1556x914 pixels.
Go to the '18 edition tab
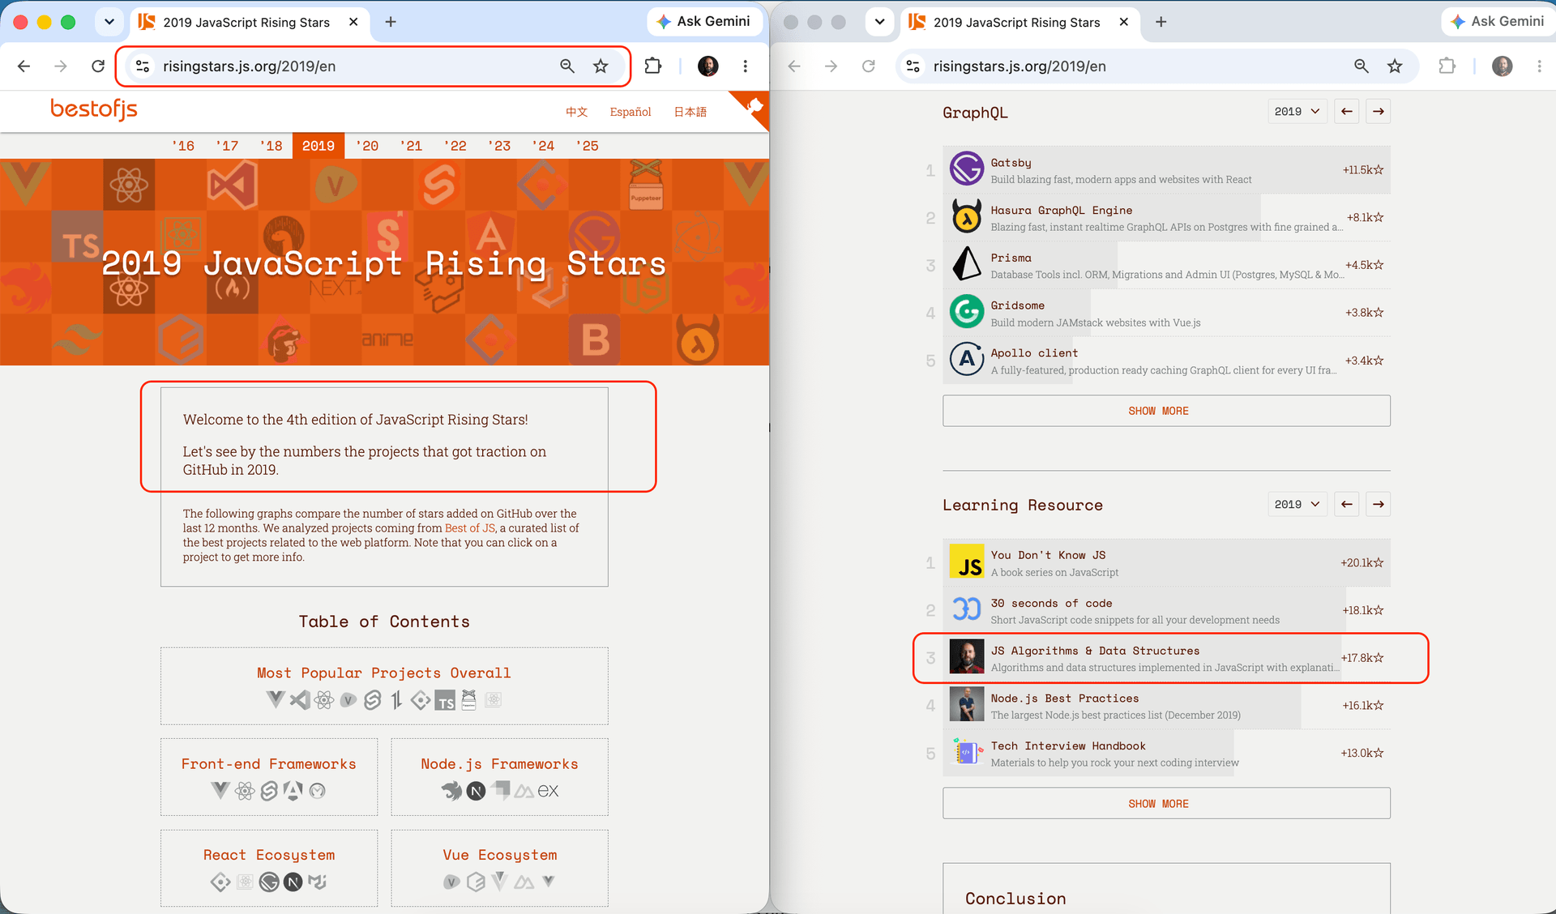click(x=271, y=146)
